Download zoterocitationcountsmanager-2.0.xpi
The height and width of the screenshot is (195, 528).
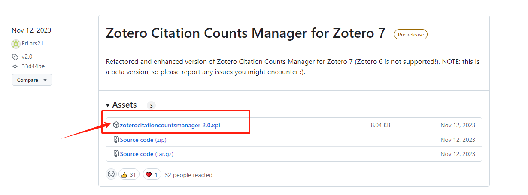[170, 125]
